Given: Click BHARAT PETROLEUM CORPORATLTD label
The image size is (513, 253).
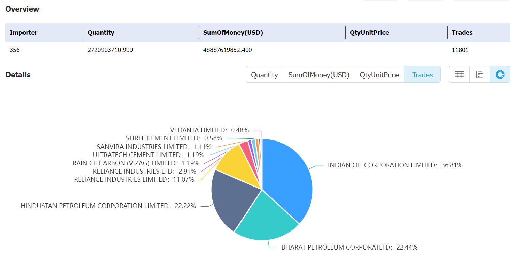Looking at the screenshot, I should (x=349, y=248).
